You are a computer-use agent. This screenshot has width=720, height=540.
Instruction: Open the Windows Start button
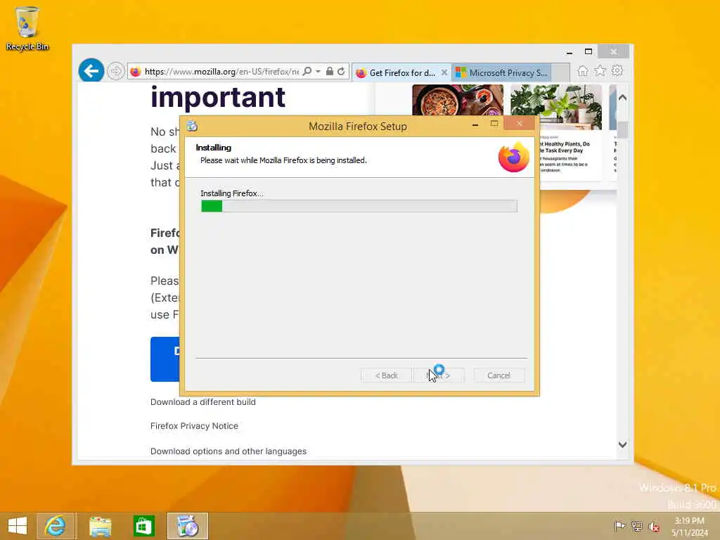pyautogui.click(x=18, y=526)
